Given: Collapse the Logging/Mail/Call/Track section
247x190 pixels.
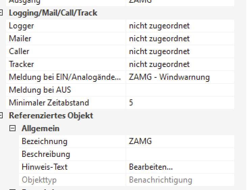Looking at the screenshot, I should (x=1, y=13).
